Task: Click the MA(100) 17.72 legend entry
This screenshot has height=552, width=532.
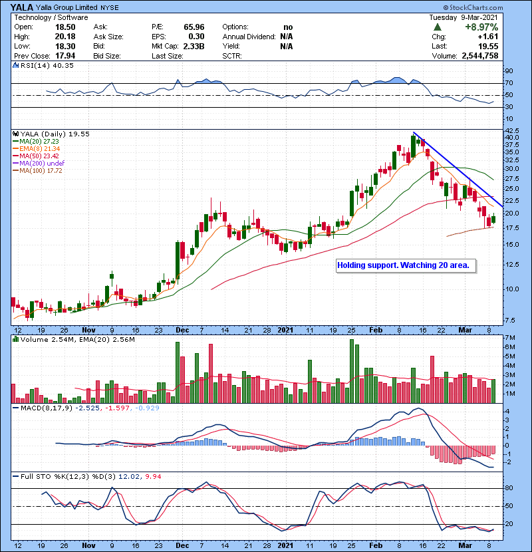Action: [38, 171]
